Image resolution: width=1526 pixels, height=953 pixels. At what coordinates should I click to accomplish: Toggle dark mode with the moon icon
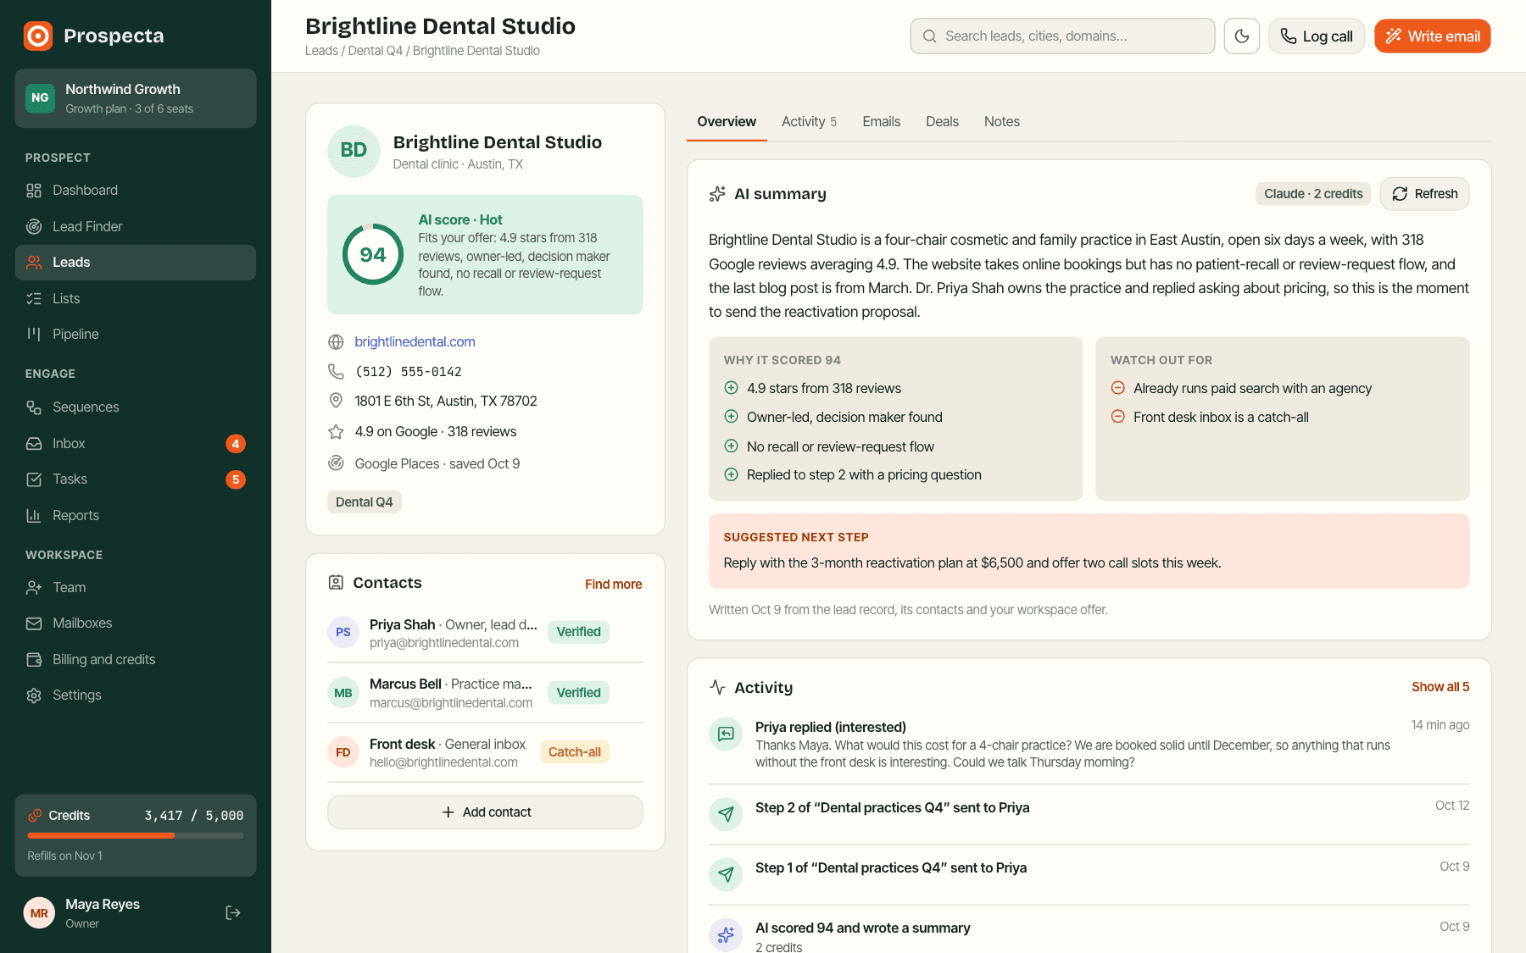click(x=1242, y=36)
